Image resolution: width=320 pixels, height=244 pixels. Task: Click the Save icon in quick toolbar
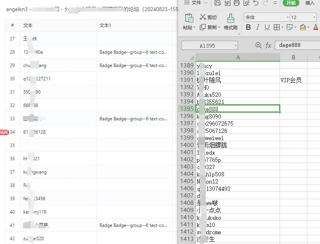pos(217,3)
